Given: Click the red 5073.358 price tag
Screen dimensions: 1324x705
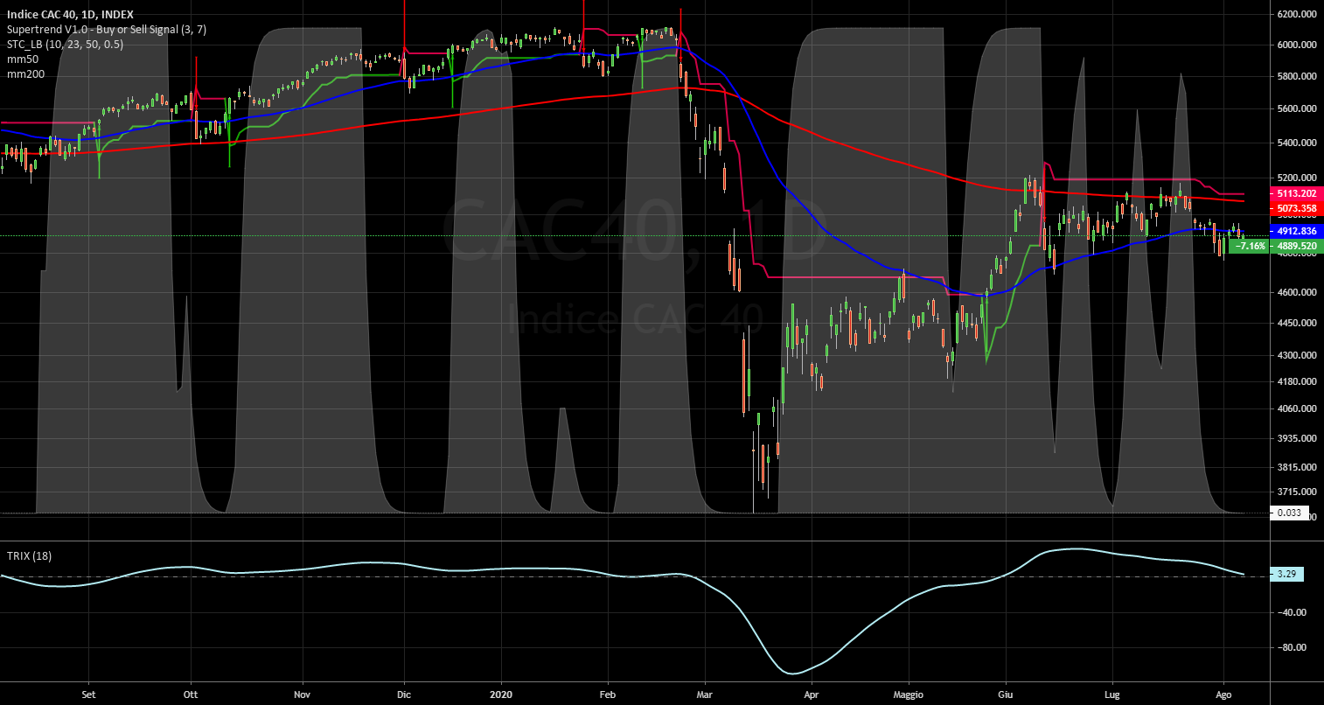Looking at the screenshot, I should tap(1296, 208).
